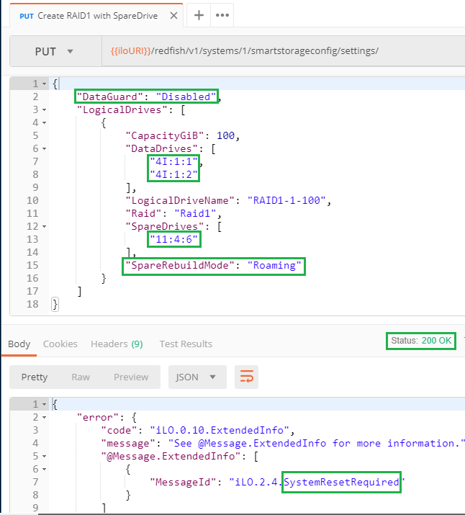
Task: Click the "4I:1:2" drive entry
Action: (x=173, y=174)
